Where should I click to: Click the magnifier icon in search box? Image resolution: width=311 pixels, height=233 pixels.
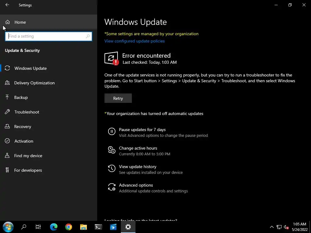pyautogui.click(x=88, y=36)
